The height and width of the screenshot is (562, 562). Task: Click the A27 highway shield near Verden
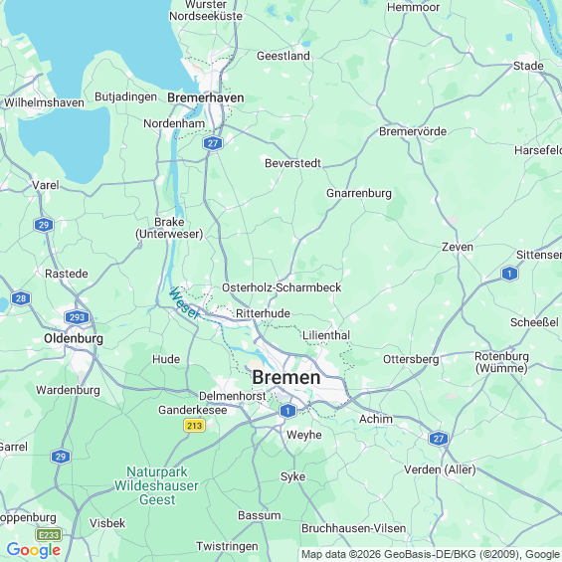point(439,439)
